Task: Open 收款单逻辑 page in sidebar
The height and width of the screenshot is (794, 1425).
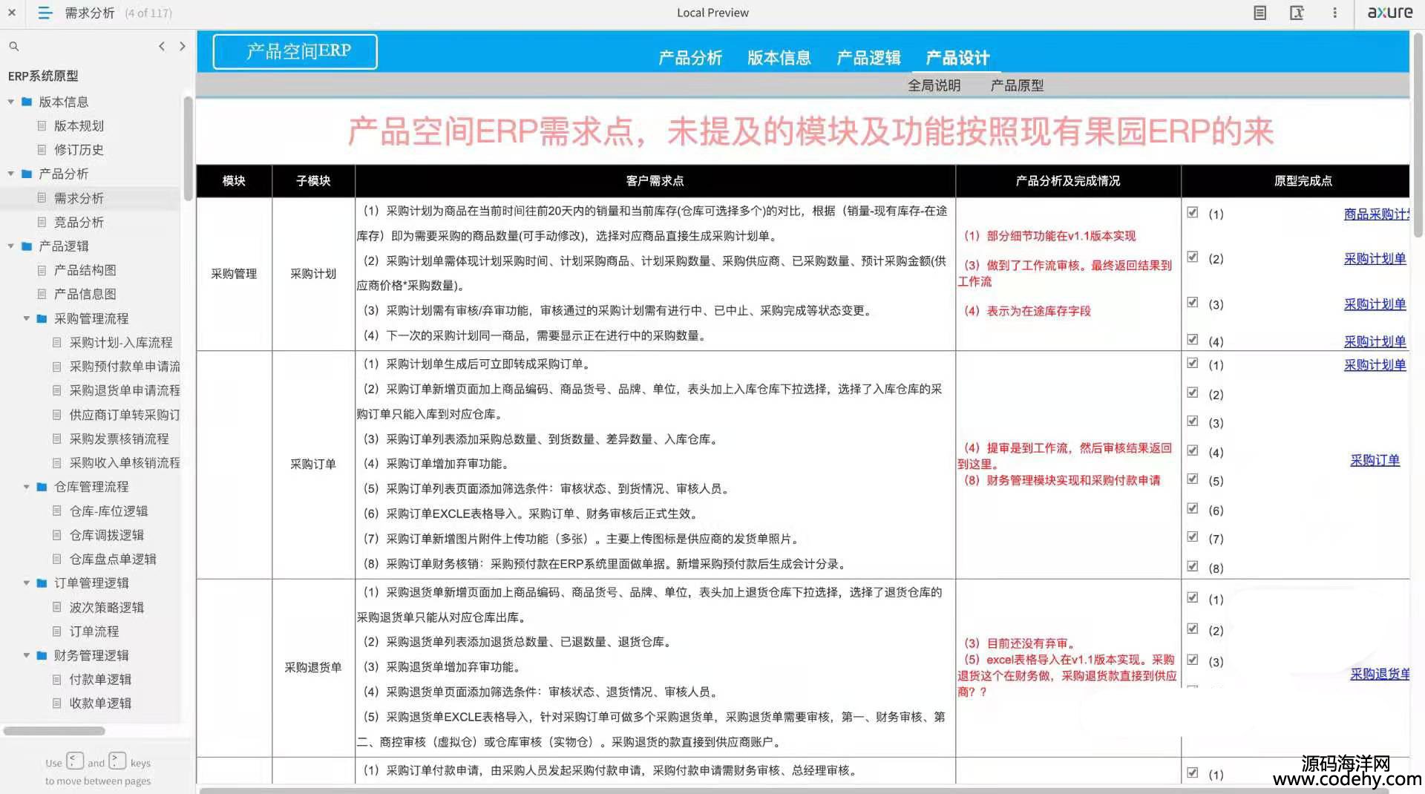Action: pyautogui.click(x=100, y=703)
